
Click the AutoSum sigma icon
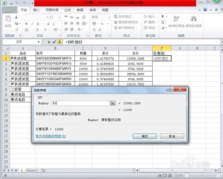pos(163,17)
